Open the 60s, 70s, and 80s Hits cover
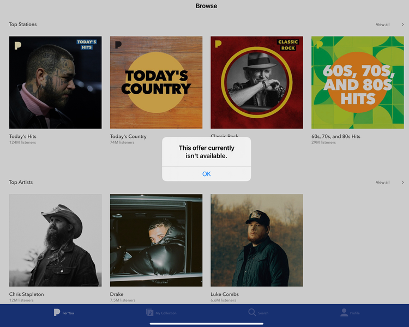 pyautogui.click(x=357, y=82)
